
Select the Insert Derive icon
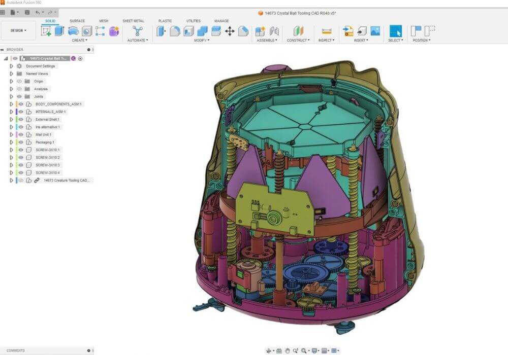tap(348, 31)
